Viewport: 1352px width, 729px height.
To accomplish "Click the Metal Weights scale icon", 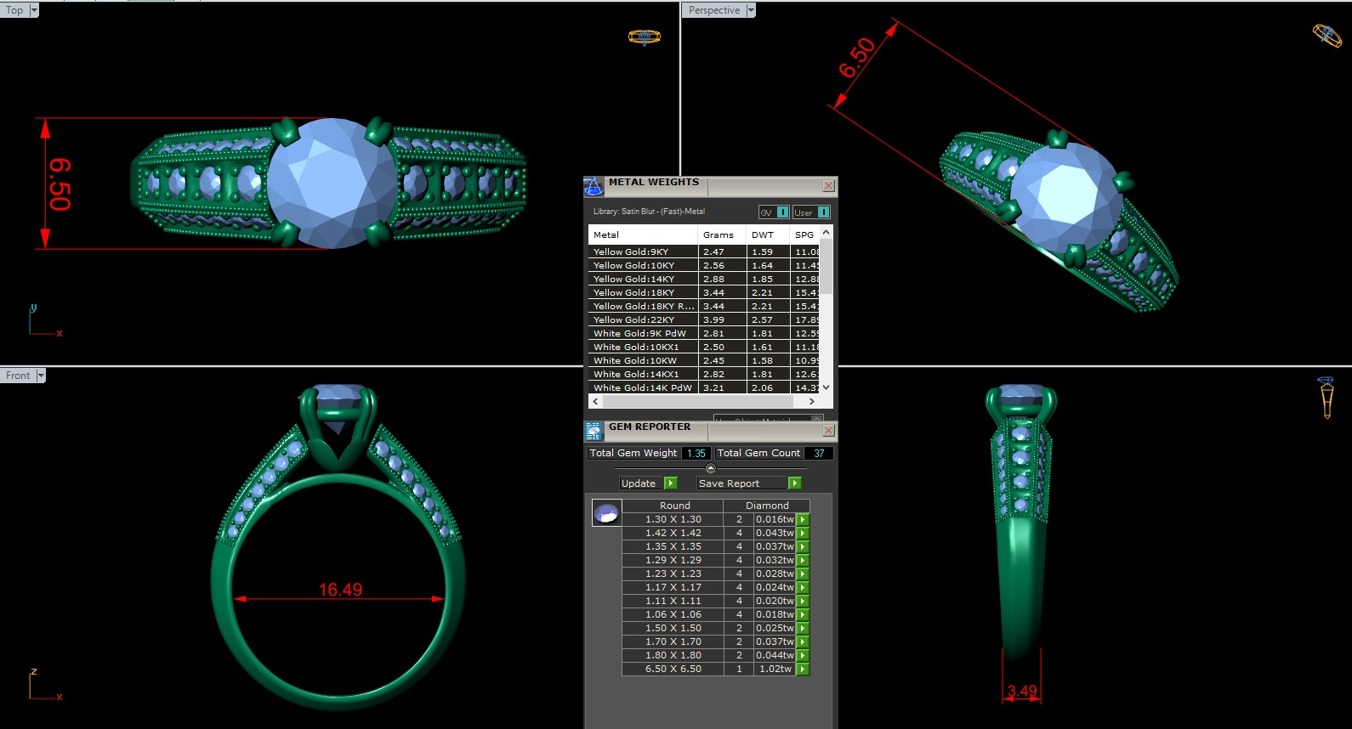I will pos(594,186).
